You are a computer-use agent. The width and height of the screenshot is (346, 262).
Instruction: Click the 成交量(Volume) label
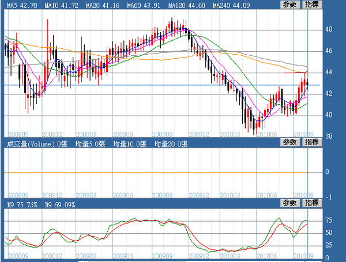pos(33,144)
